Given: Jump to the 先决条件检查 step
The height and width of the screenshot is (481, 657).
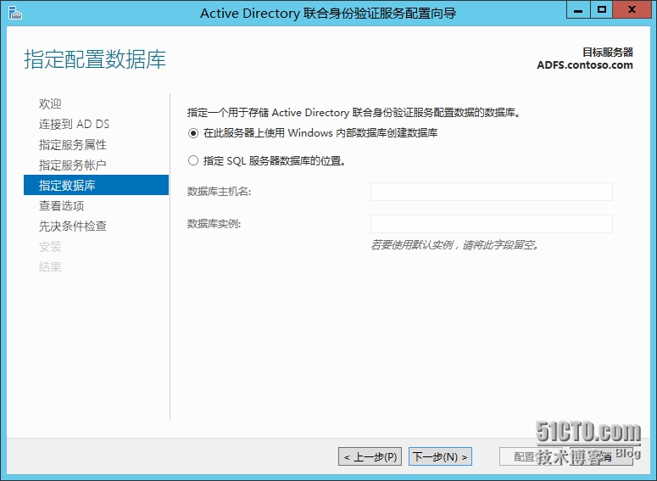Looking at the screenshot, I should [x=73, y=226].
